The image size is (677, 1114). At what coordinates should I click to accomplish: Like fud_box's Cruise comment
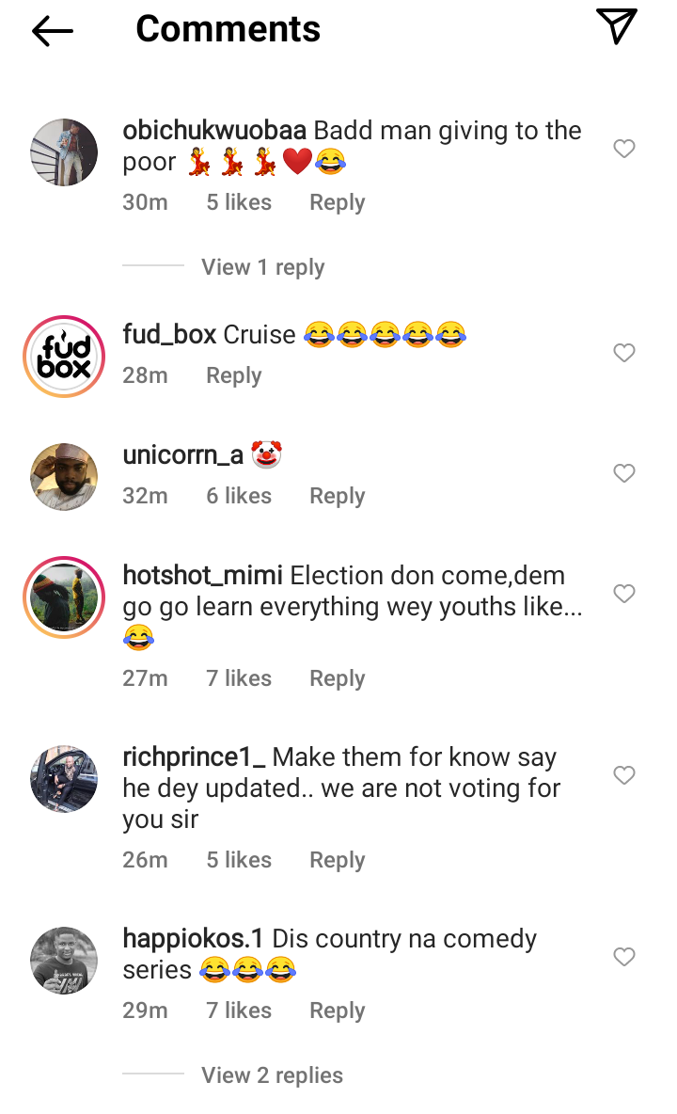(624, 353)
